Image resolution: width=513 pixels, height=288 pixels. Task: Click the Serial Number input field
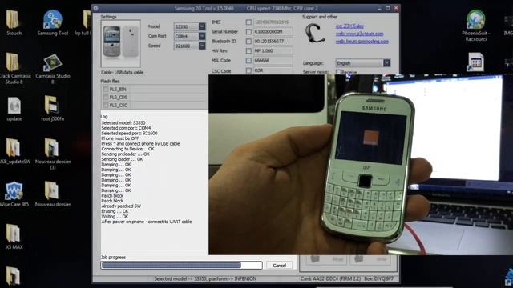[x=273, y=32]
